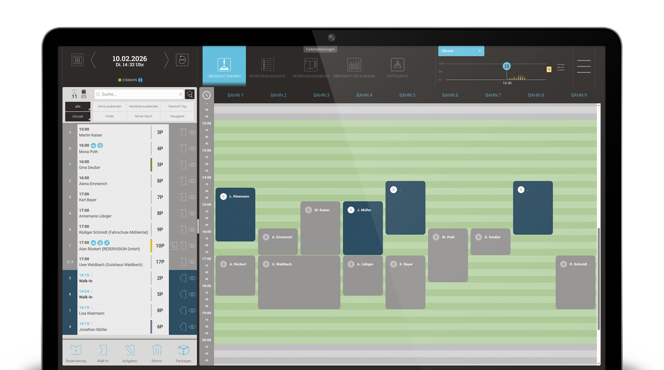The image size is (664, 370).
Task: Open the blue Uhrzeit dropdown
Action: coord(461,51)
